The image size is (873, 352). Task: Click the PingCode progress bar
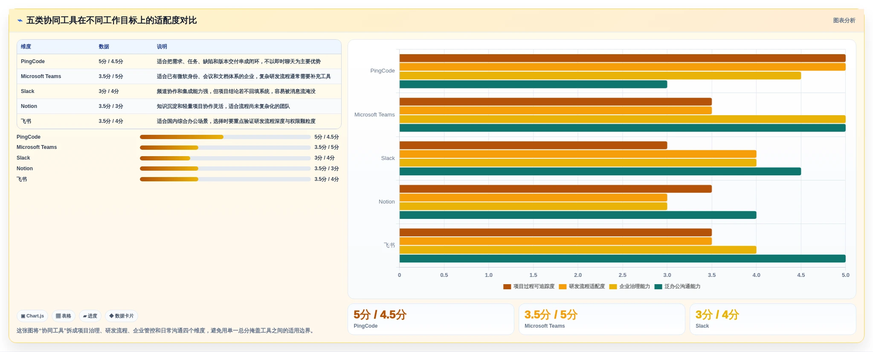(225, 137)
